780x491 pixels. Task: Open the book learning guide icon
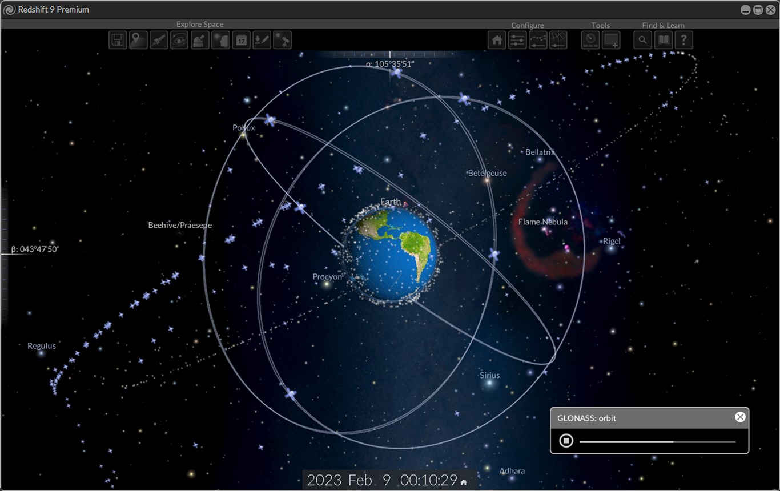664,40
